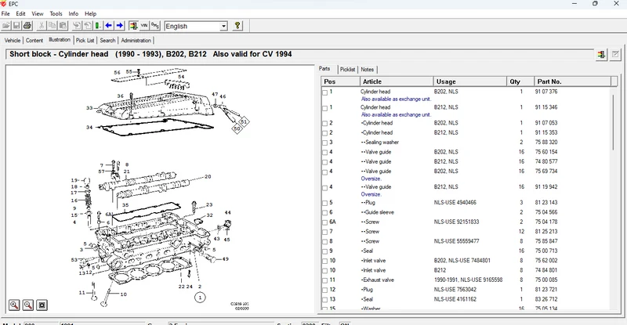Screen dimensions: 627x325
Task: Open the Notes tab in parts panel
Action: pos(367,69)
